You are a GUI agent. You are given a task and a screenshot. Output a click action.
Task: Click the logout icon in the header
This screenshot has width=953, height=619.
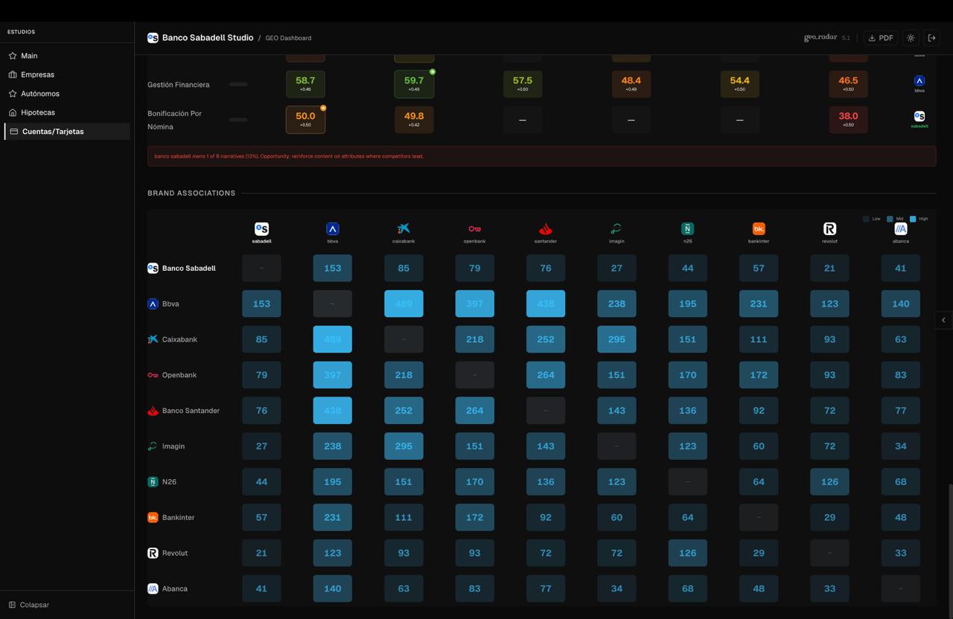pyautogui.click(x=931, y=38)
